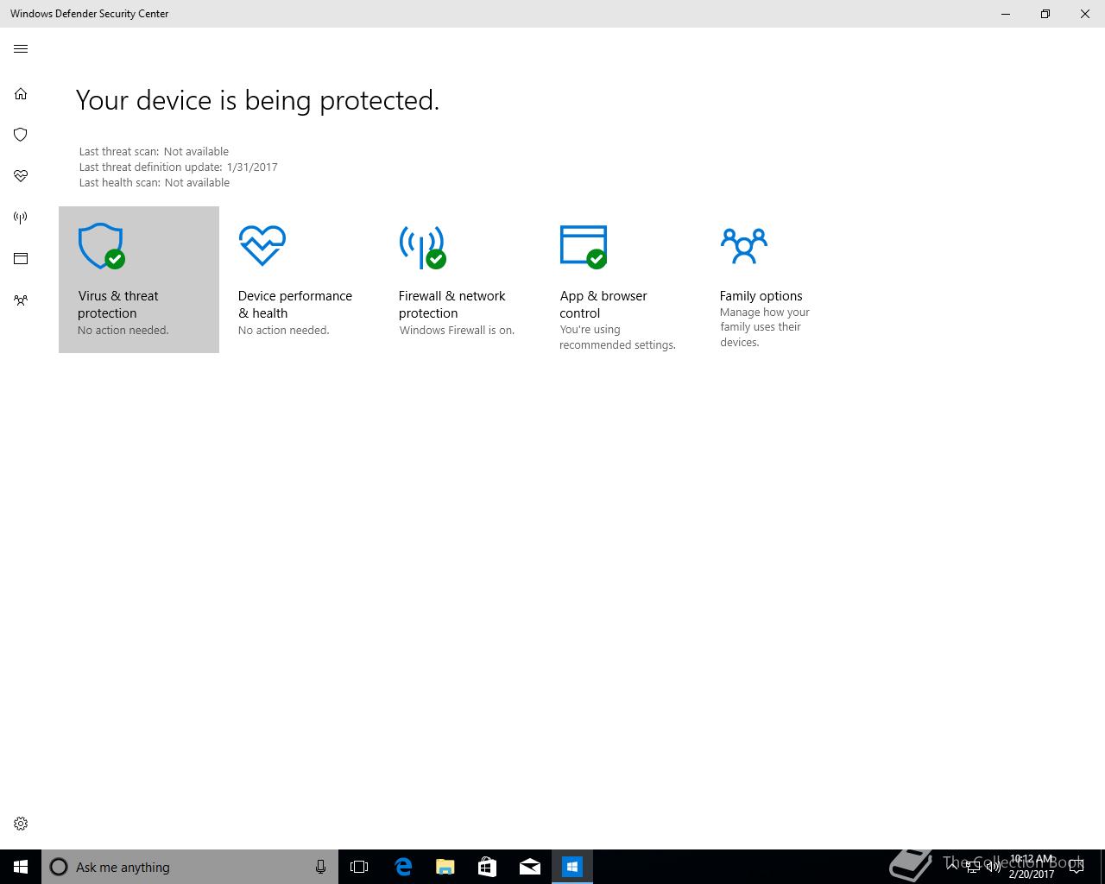
Task: Open App & browser control sidebar icon
Action: click(x=21, y=258)
